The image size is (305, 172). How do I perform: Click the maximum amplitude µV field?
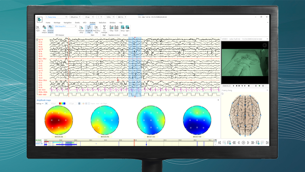53,104
